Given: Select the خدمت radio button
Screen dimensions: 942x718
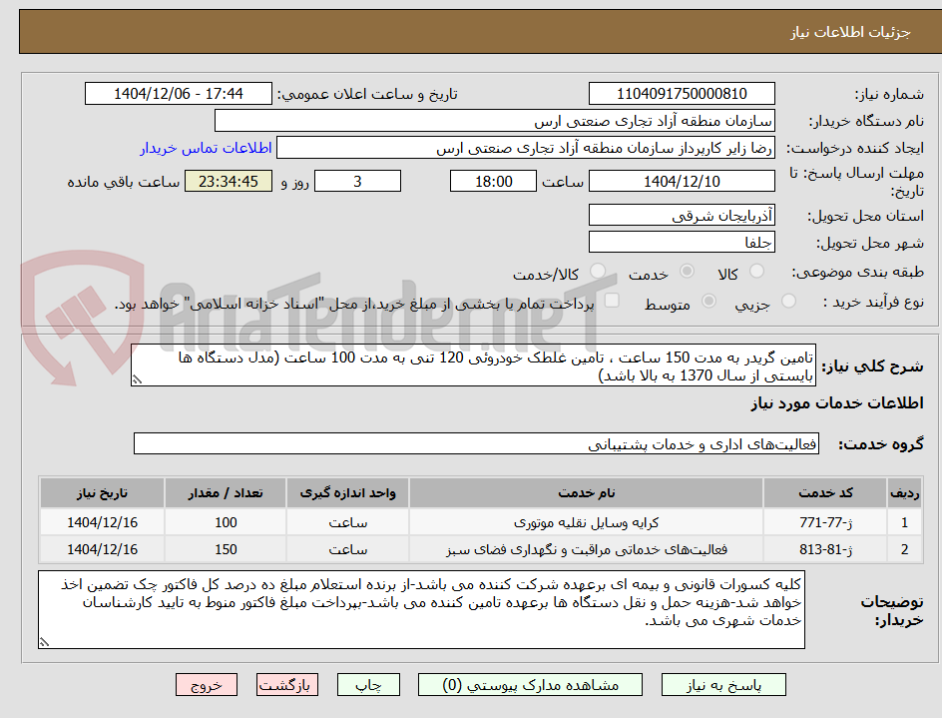Looking at the screenshot, I should click(687, 272).
